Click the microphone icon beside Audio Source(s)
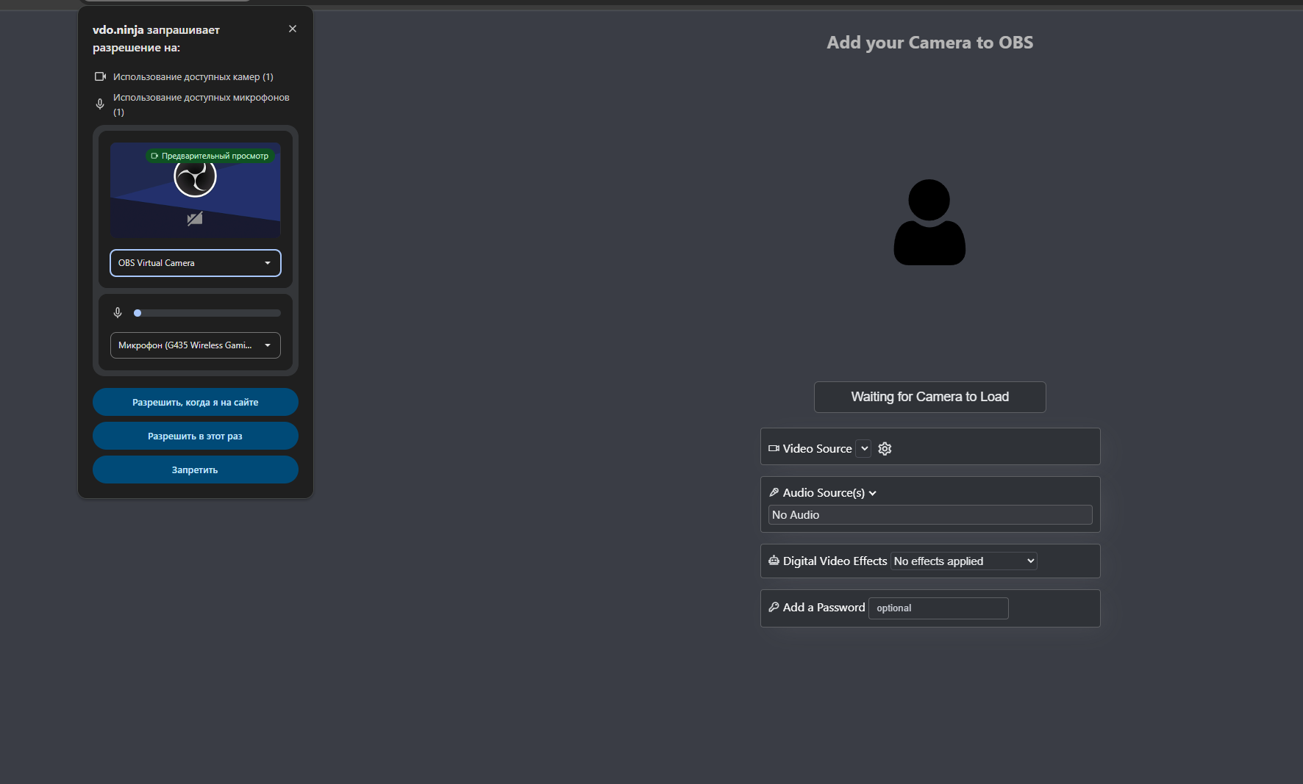 774,493
